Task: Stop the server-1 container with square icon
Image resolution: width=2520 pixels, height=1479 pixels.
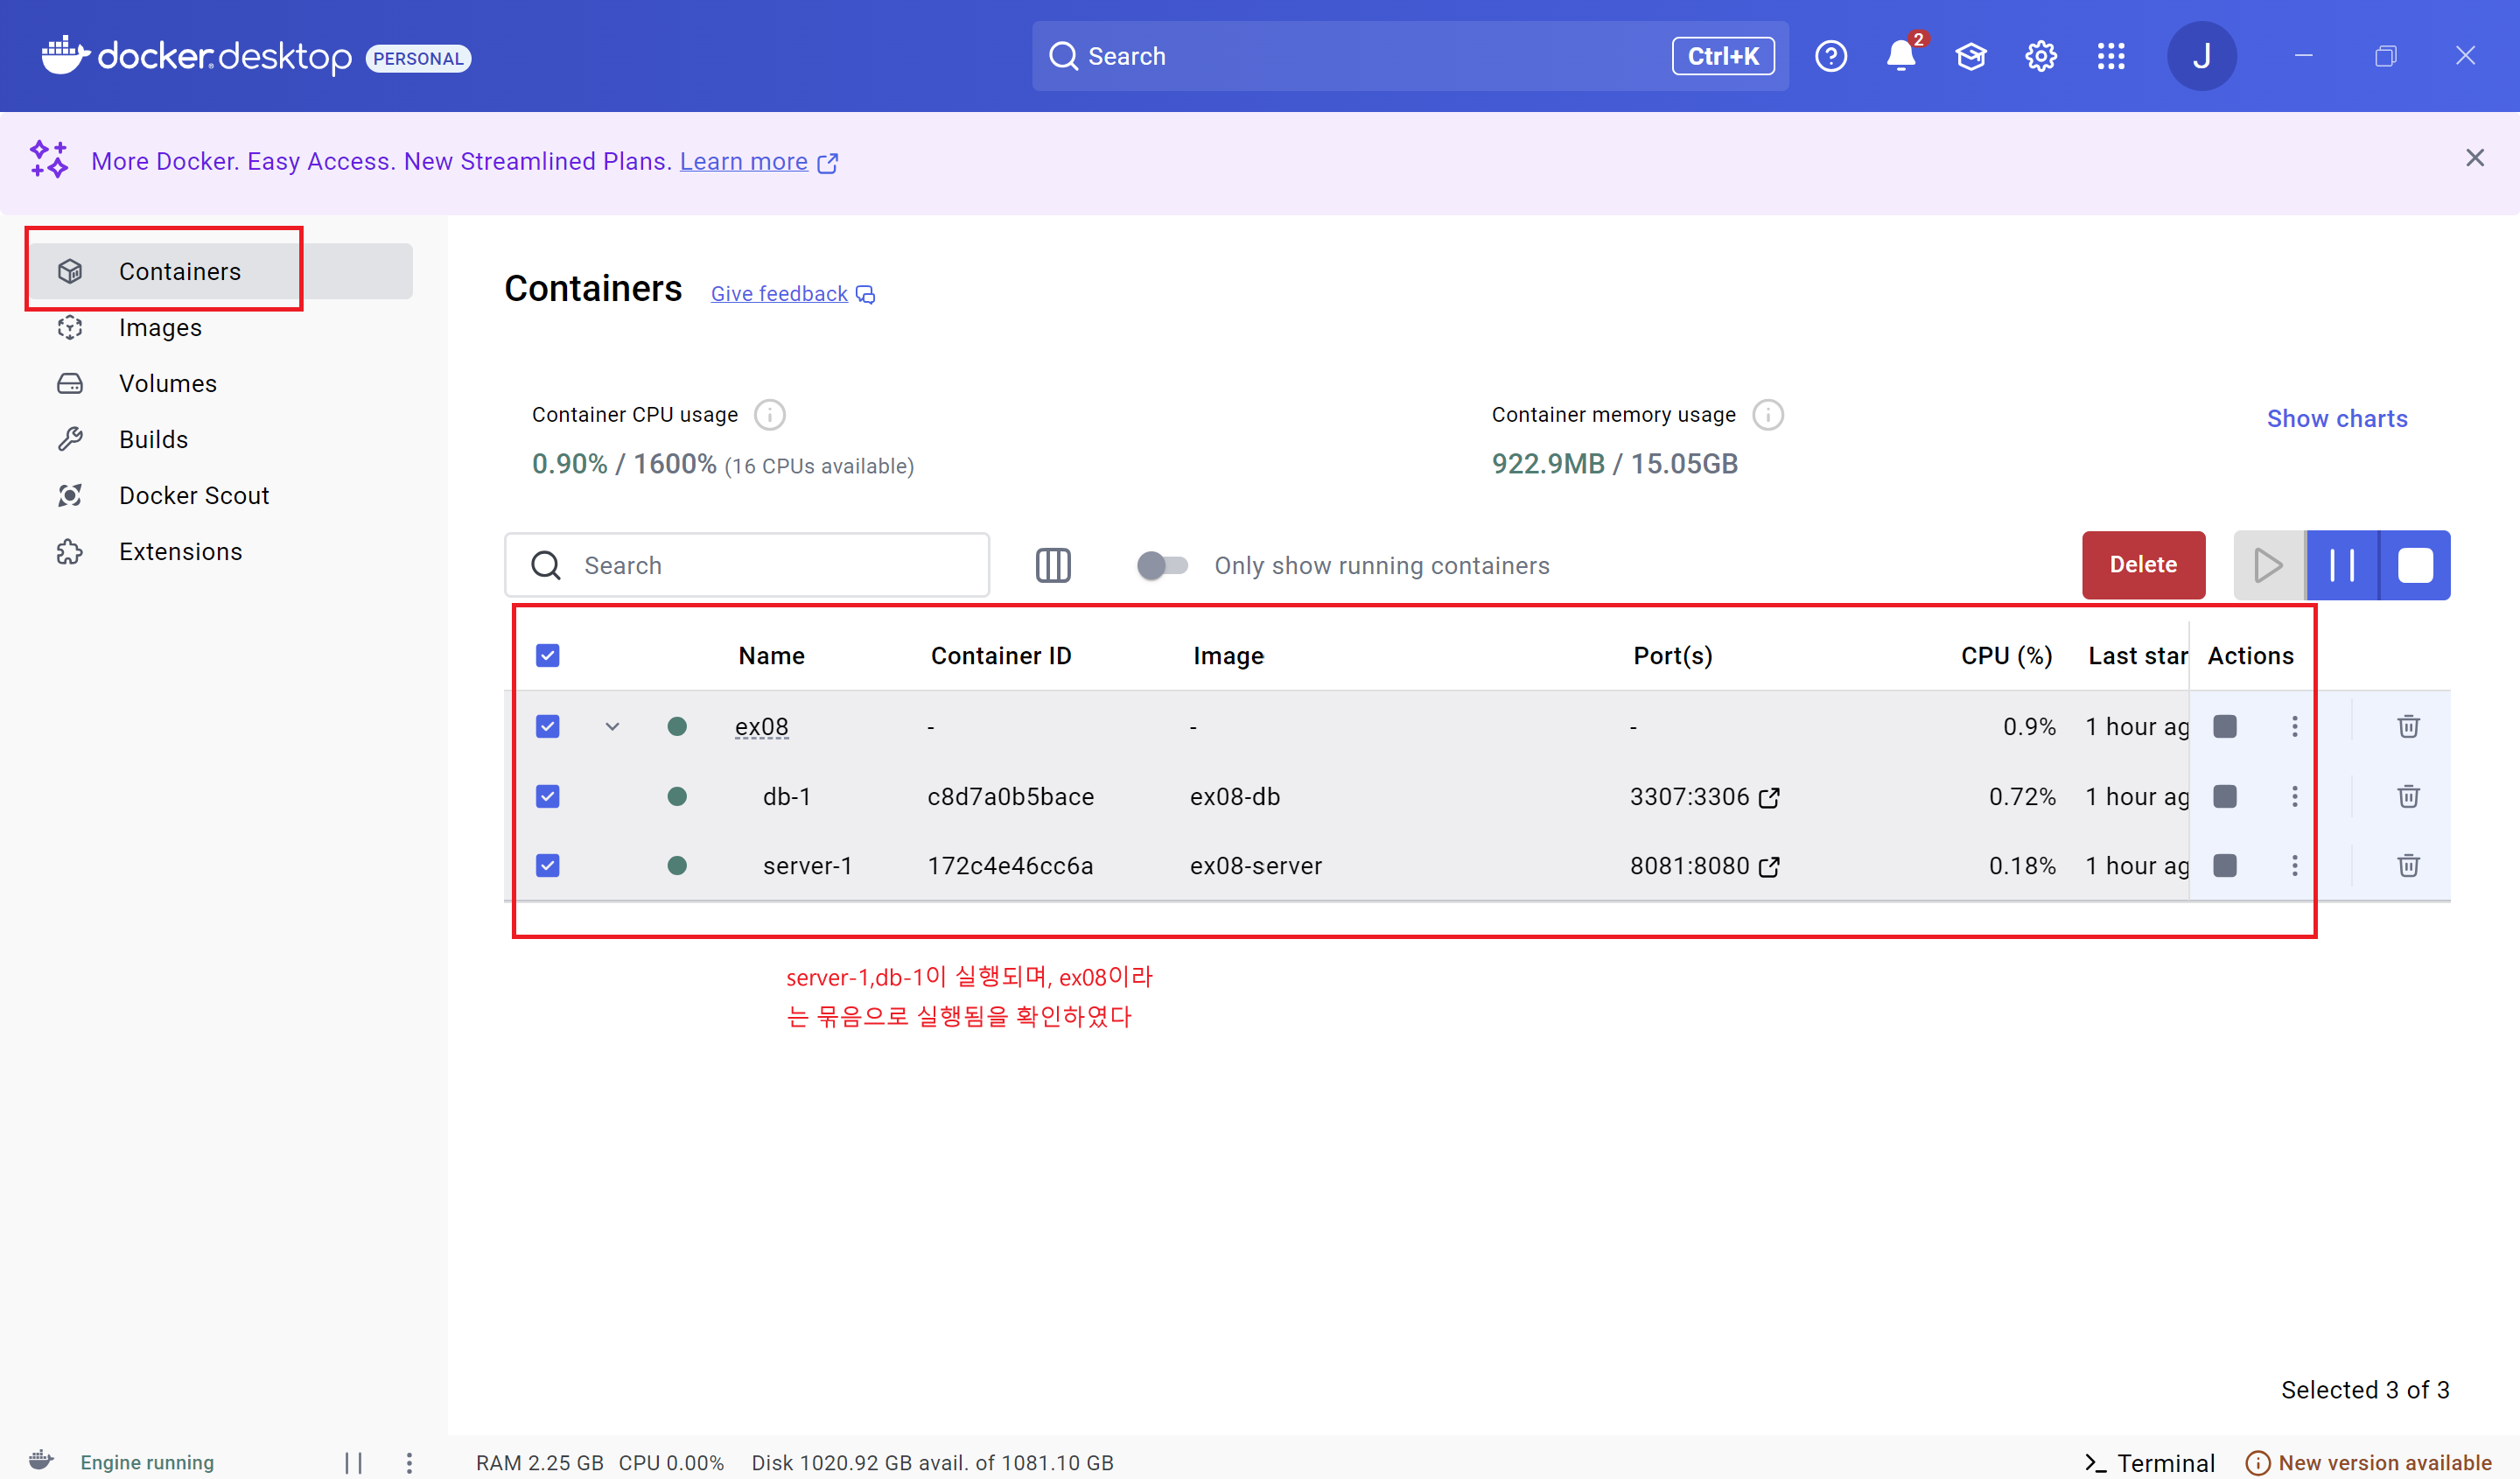Action: click(x=2224, y=865)
